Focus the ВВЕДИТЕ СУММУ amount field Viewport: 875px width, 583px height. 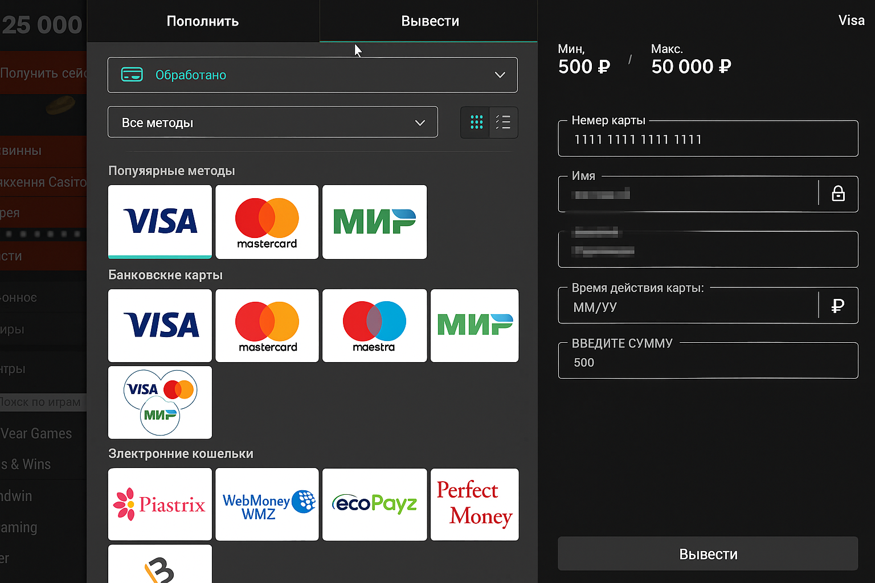(708, 363)
